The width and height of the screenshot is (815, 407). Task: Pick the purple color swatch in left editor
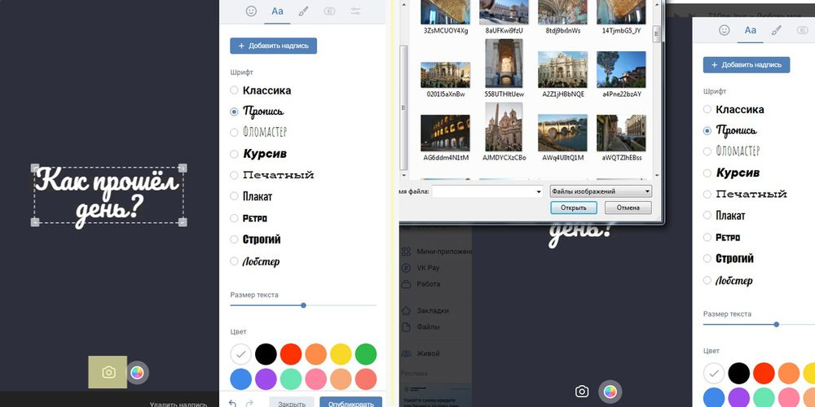pos(266,379)
